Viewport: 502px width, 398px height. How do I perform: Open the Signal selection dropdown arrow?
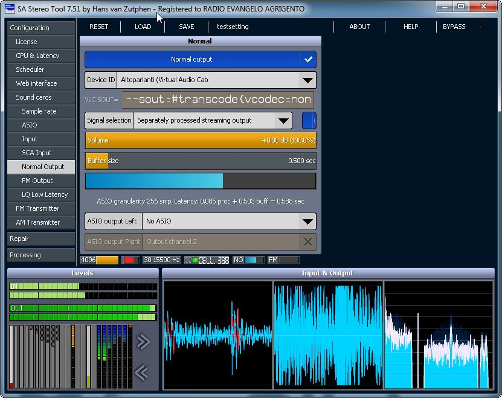[x=283, y=120]
